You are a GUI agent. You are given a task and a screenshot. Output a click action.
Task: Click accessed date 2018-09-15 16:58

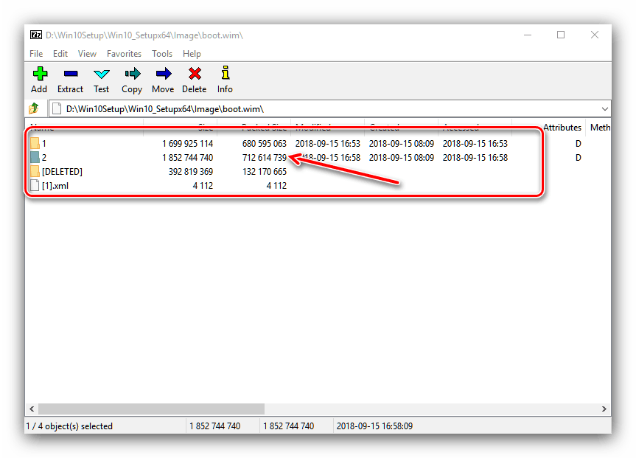pyautogui.click(x=475, y=157)
